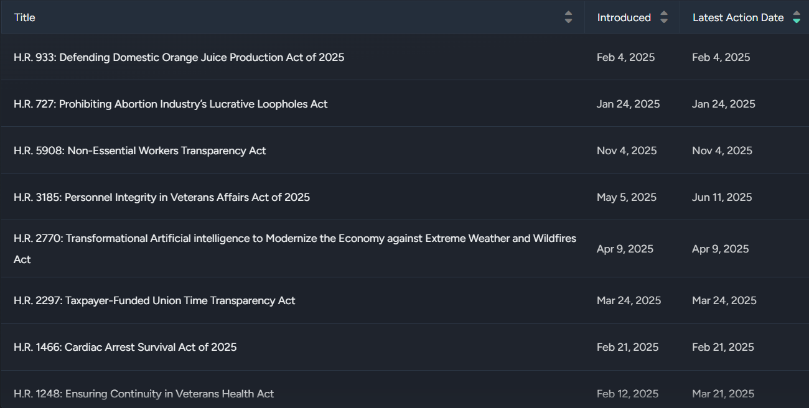Open H.R. 2770 Transformational Artificial intelligence bill
The width and height of the screenshot is (809, 408).
pyautogui.click(x=295, y=239)
